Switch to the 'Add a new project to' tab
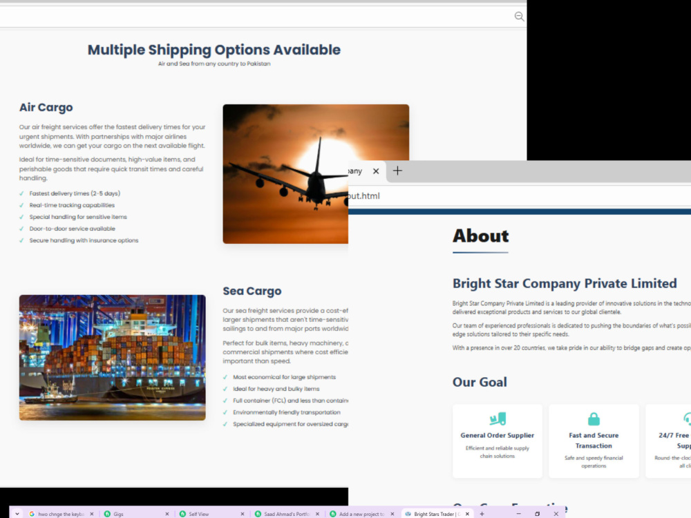Viewport: 691px width, 518px height. (x=361, y=514)
